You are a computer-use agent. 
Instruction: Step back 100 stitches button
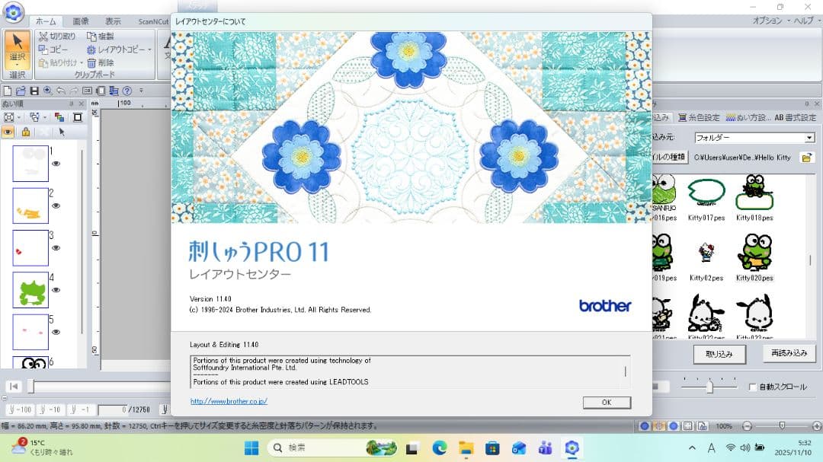tap(19, 409)
